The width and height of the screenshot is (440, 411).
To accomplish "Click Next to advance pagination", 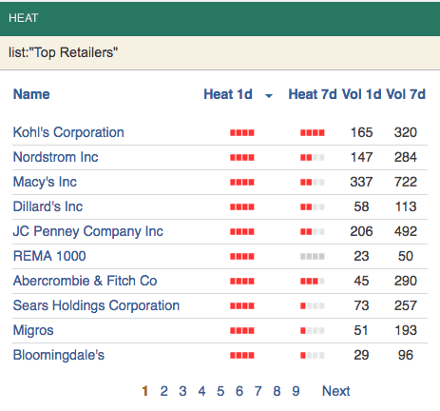I will [336, 391].
